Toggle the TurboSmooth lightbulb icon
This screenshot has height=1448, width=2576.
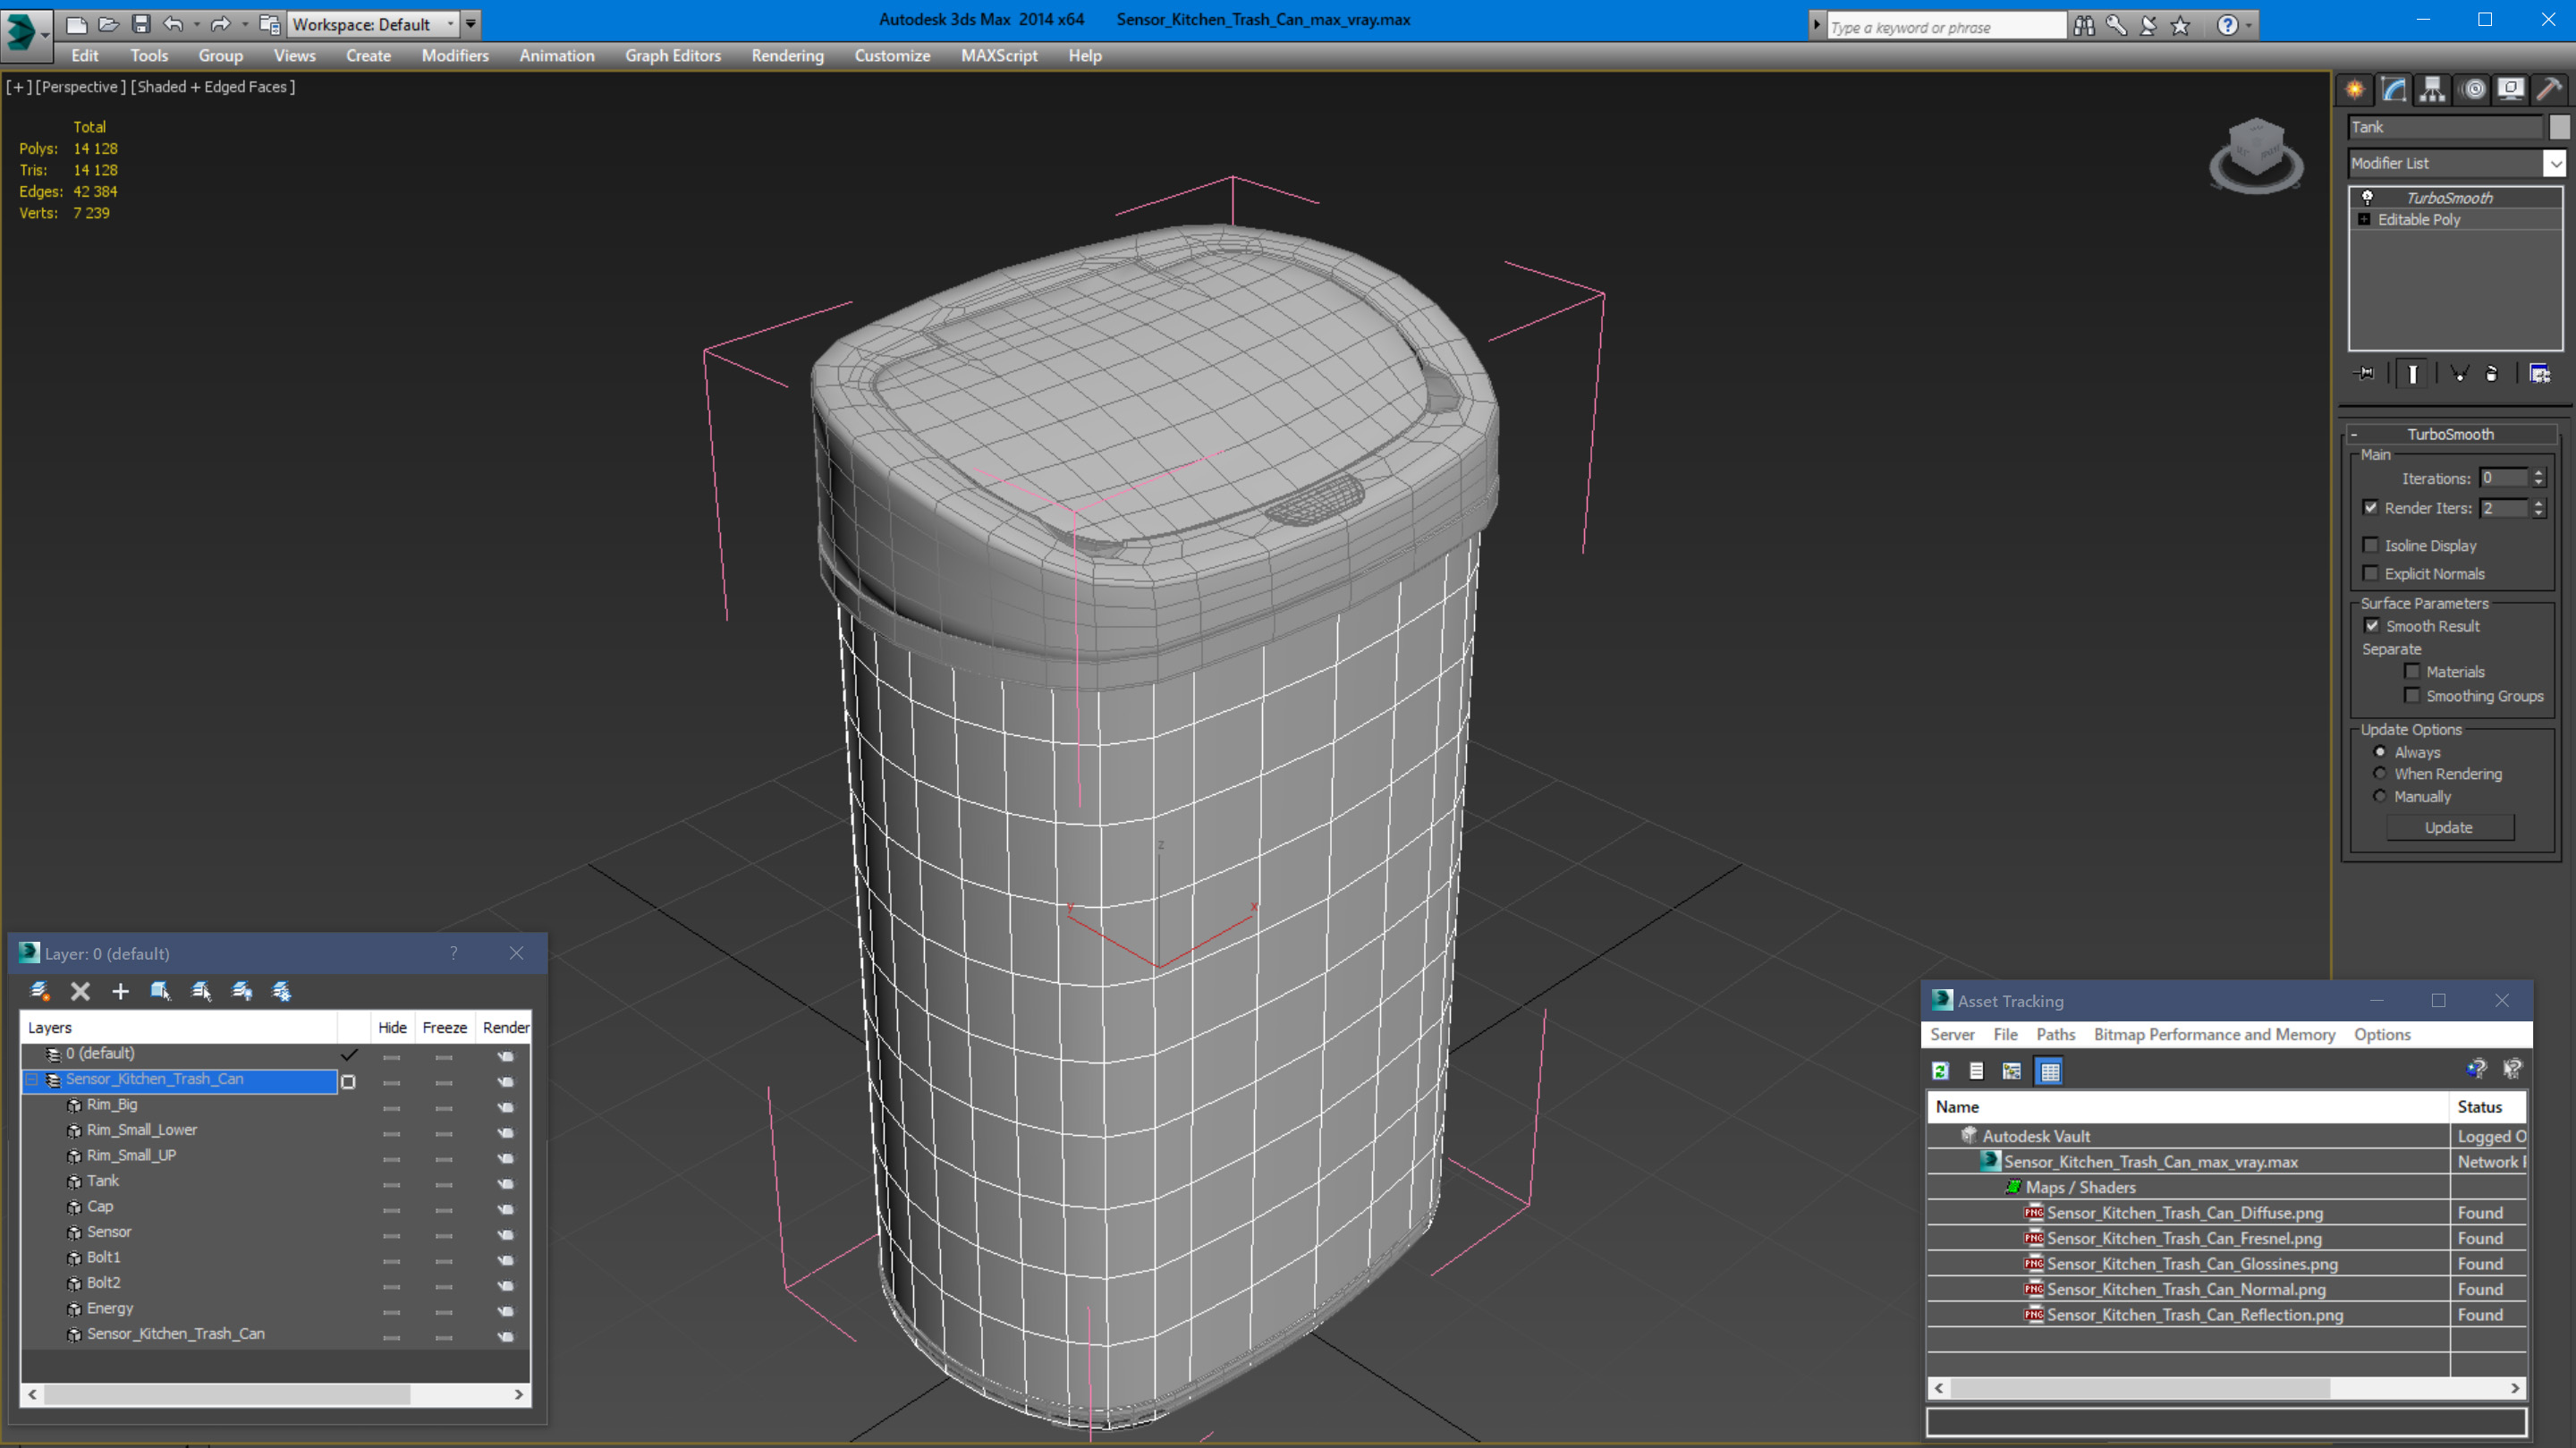(x=2367, y=197)
